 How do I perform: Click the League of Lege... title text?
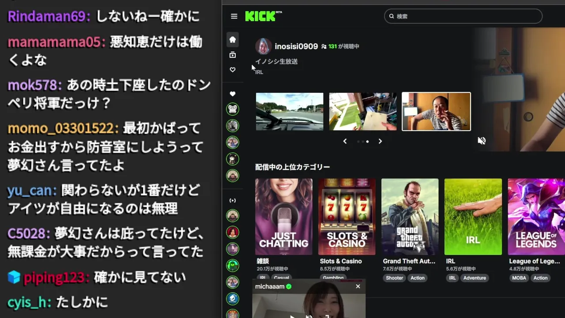[534, 261]
